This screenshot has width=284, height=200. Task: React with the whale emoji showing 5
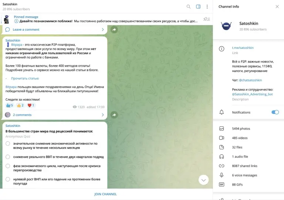[x=9, y=105]
